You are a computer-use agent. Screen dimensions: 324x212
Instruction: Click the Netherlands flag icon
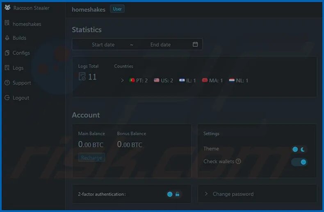click(x=232, y=80)
